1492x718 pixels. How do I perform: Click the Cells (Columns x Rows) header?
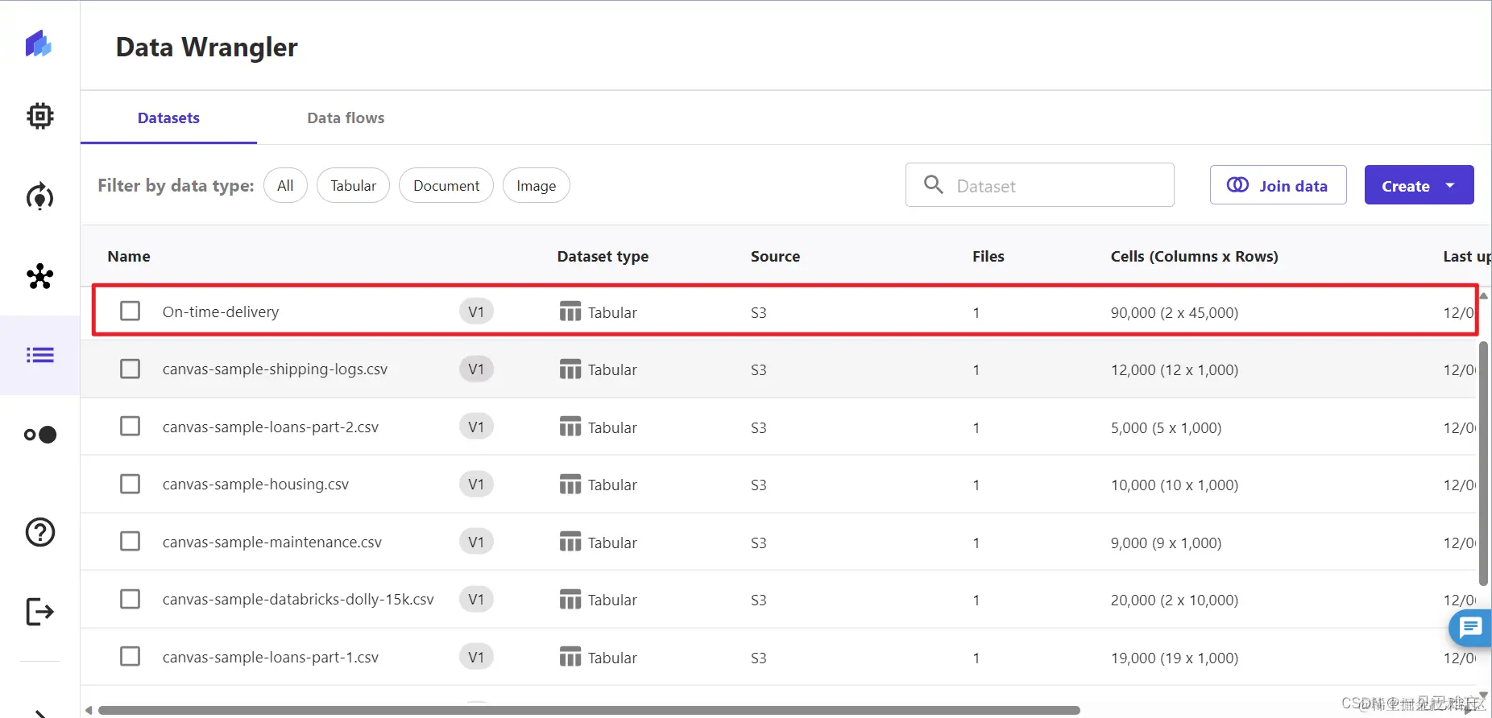[x=1194, y=256]
